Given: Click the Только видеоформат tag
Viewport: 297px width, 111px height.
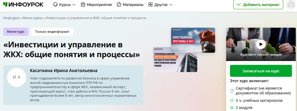Looking at the screenshot, I should point(52,32).
